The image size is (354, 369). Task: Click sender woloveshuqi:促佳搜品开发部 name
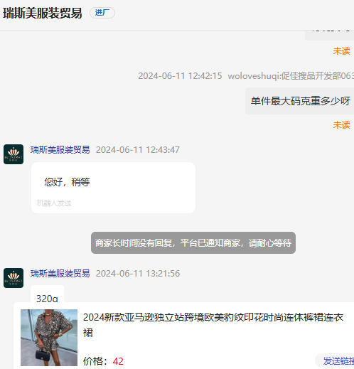[x=291, y=76]
